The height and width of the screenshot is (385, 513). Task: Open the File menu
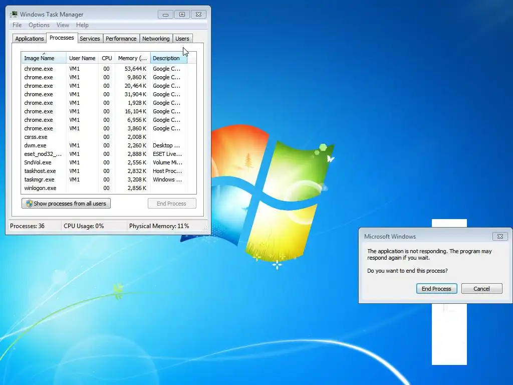click(17, 25)
